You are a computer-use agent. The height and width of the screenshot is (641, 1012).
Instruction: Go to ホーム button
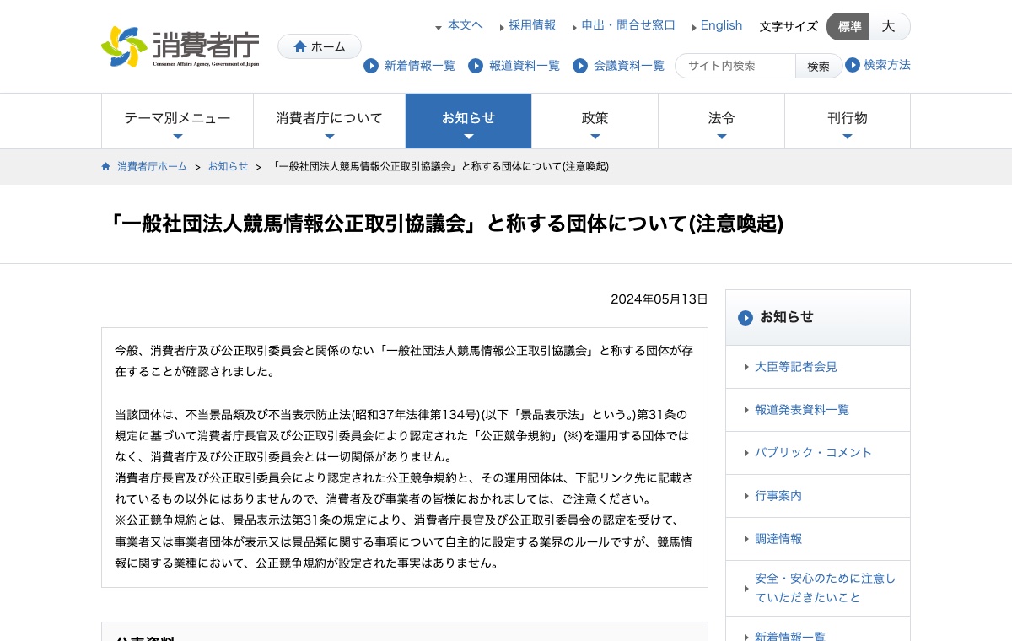pos(320,46)
